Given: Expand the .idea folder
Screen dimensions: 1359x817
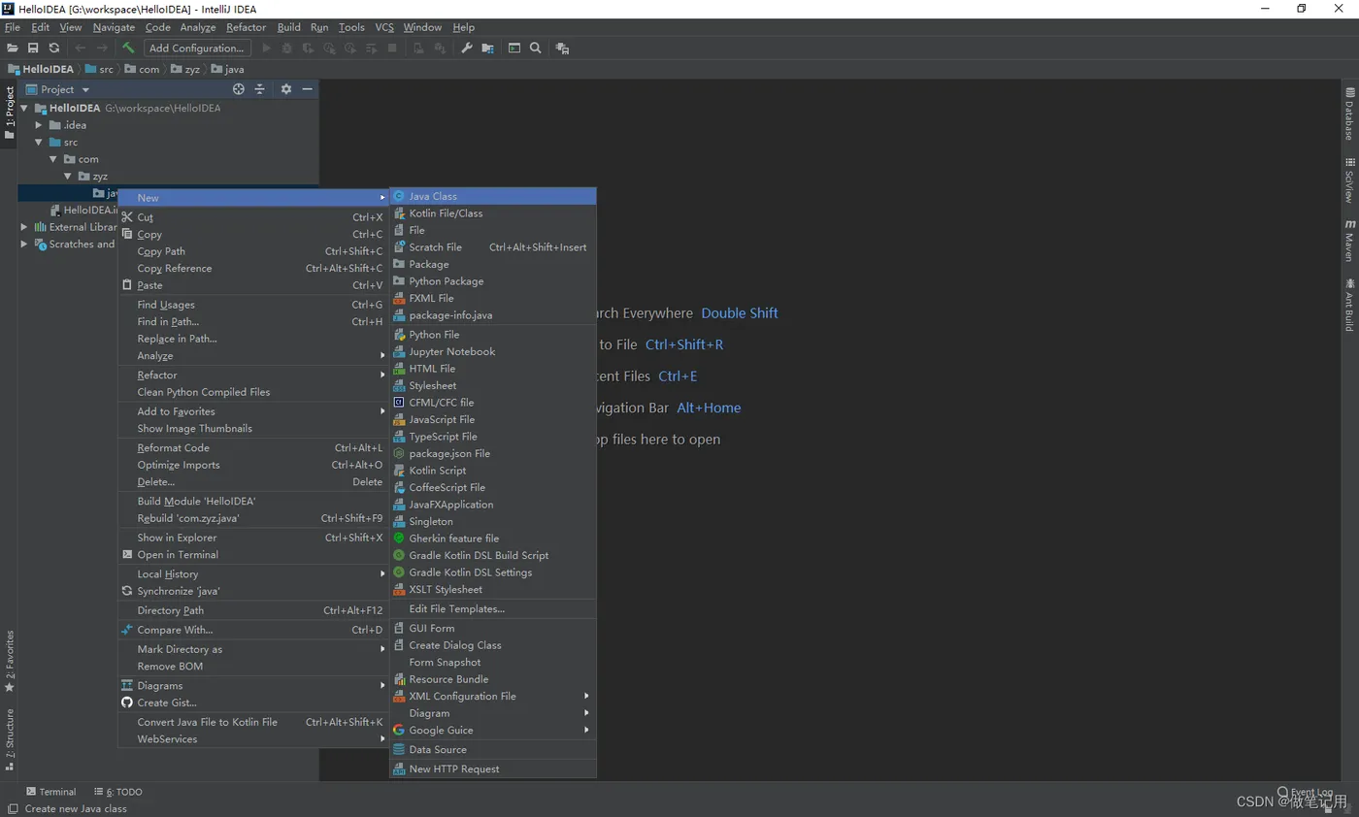Looking at the screenshot, I should [x=39, y=125].
